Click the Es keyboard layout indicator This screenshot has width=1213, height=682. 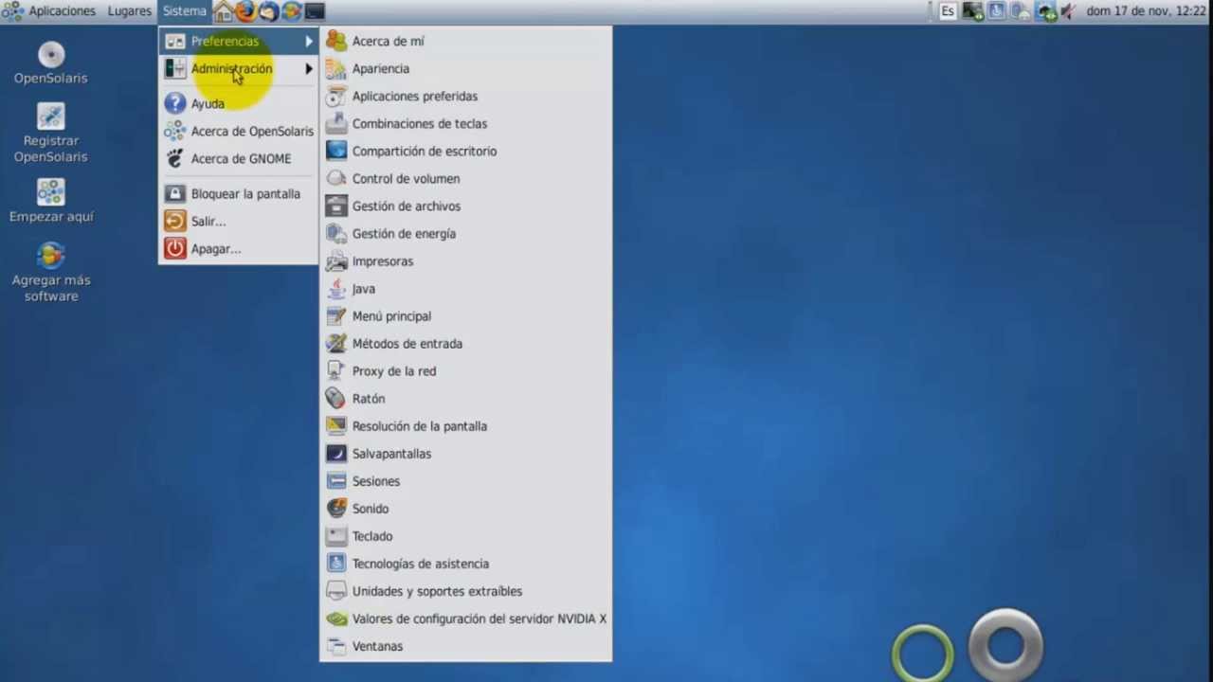click(x=948, y=11)
